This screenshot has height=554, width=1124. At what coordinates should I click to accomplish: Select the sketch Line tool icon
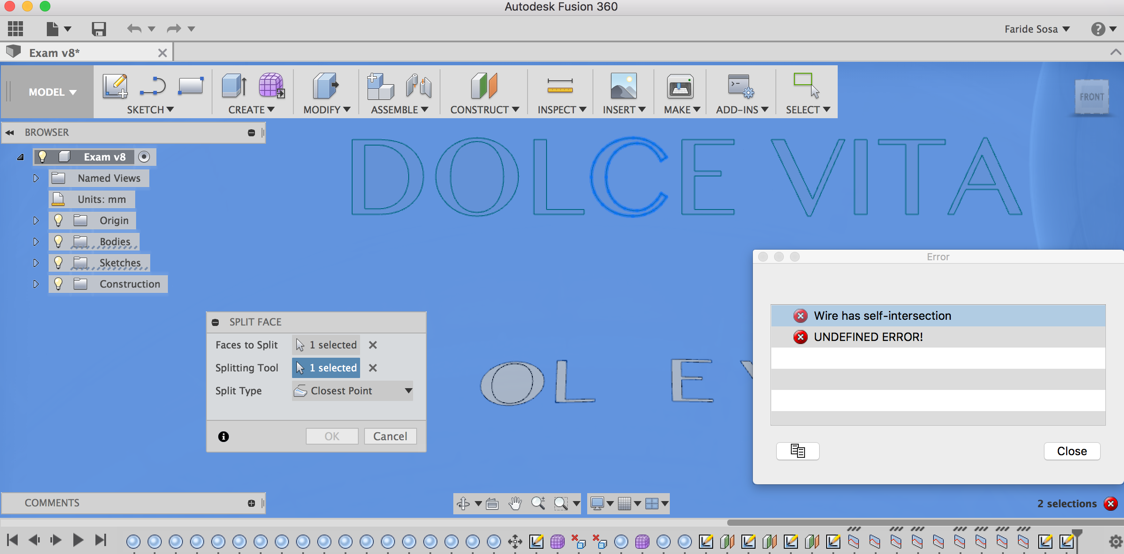click(x=152, y=86)
